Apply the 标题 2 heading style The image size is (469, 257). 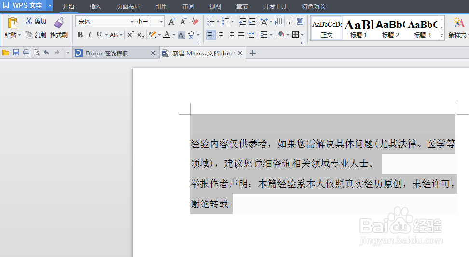click(390, 28)
